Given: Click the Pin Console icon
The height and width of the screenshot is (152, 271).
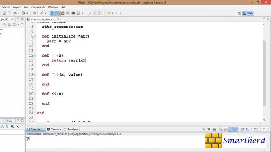Looking at the screenshot, I should pyautogui.click(x=243, y=129).
